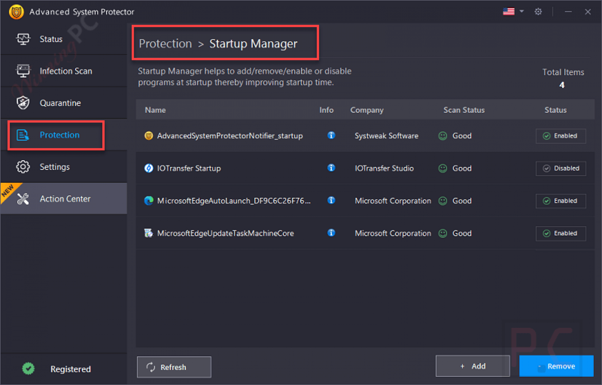602x385 pixels.
Task: Click the Systweak Software company cell
Action: [386, 136]
